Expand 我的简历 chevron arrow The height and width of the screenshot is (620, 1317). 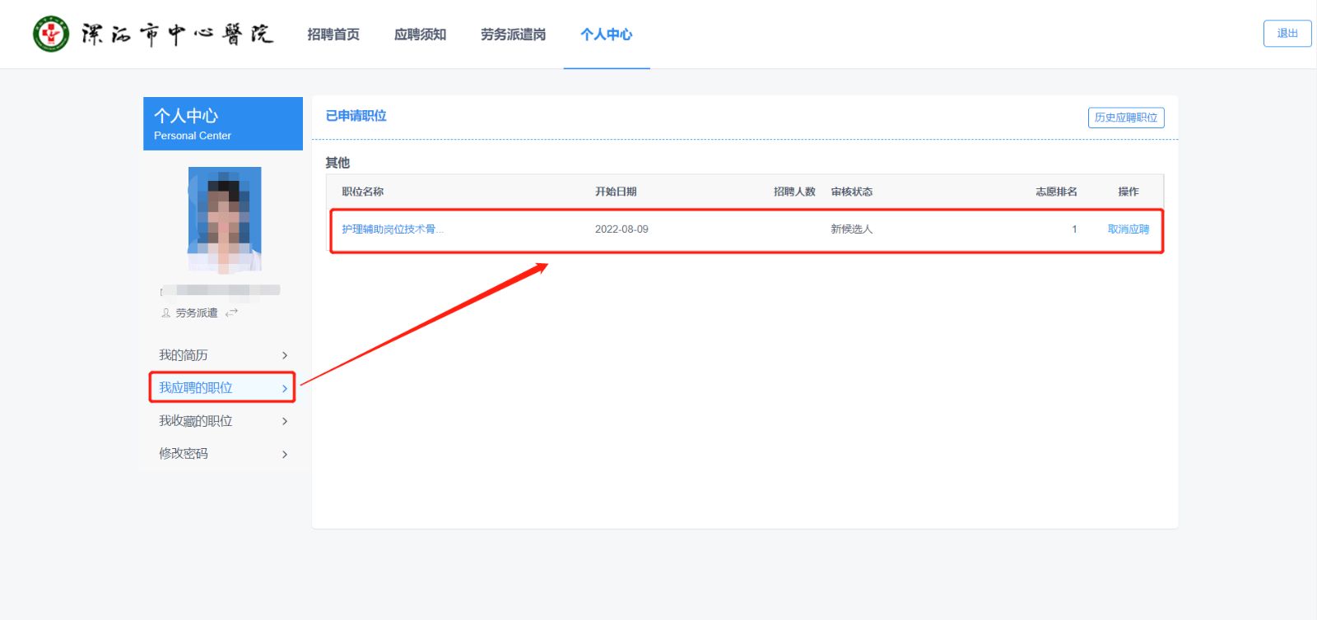[x=285, y=355]
